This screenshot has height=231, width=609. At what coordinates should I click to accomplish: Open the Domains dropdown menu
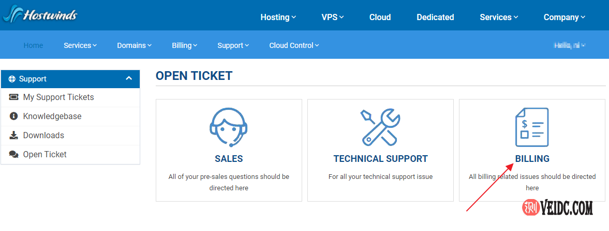tap(134, 45)
